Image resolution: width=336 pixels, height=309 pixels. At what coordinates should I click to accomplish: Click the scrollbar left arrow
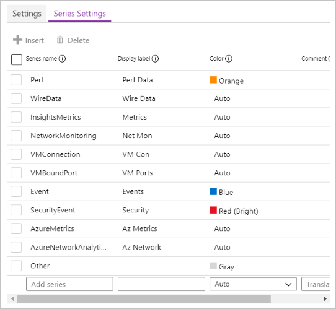pos(12,298)
